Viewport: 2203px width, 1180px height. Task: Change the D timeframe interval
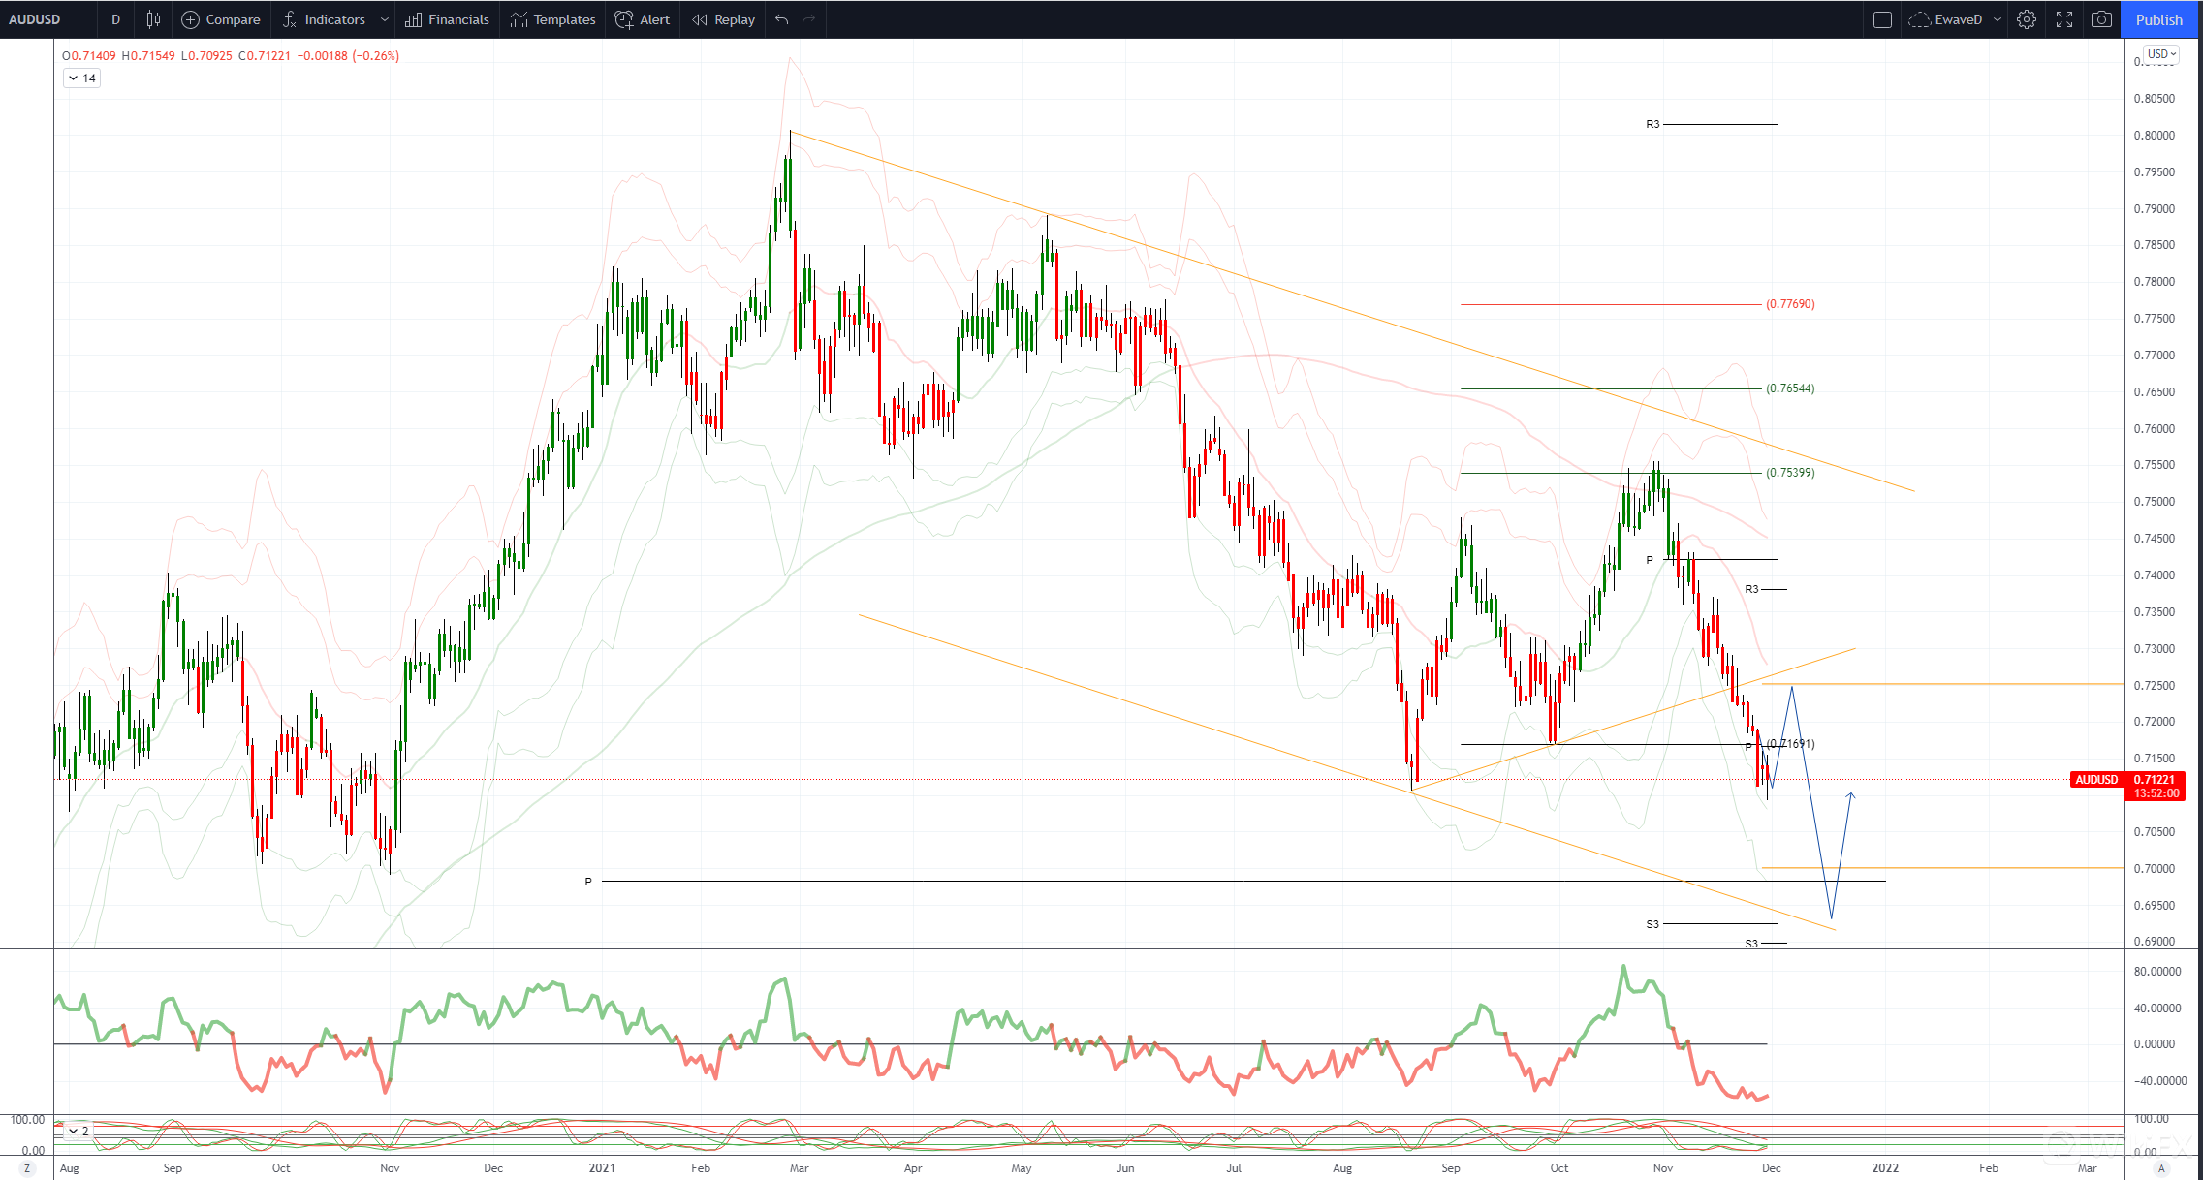(x=115, y=19)
